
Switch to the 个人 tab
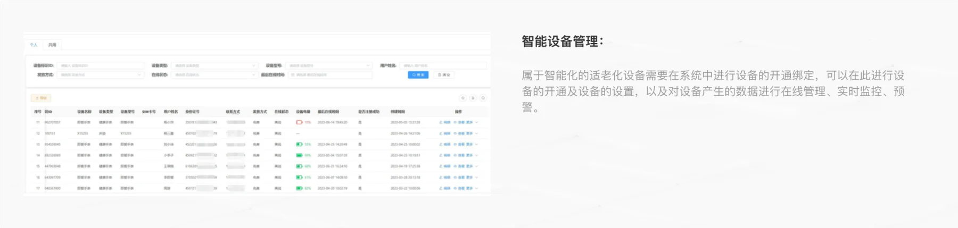coord(34,45)
